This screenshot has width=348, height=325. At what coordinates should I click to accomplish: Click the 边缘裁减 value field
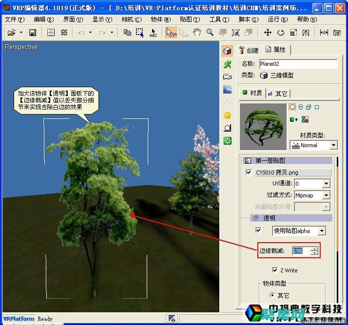click(300, 250)
